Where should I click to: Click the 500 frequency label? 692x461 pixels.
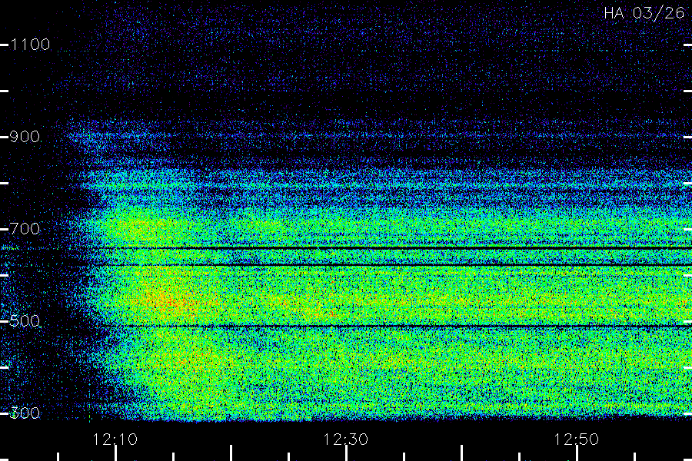tap(25, 321)
